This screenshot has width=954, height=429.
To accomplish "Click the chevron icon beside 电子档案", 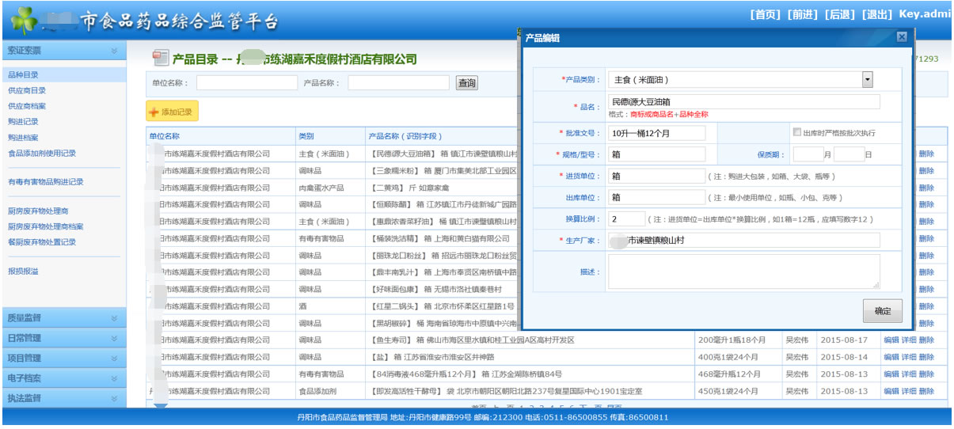I will pos(114,378).
